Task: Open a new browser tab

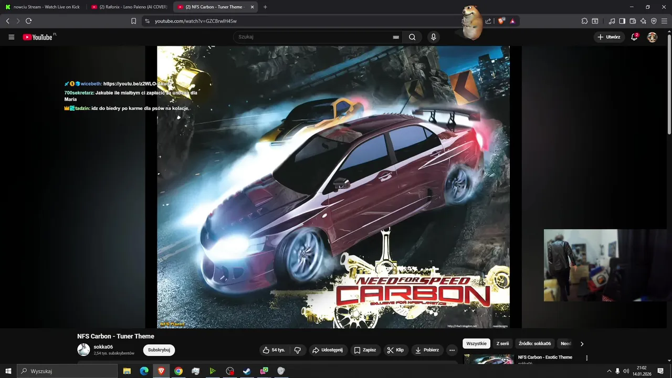Action: (265, 7)
